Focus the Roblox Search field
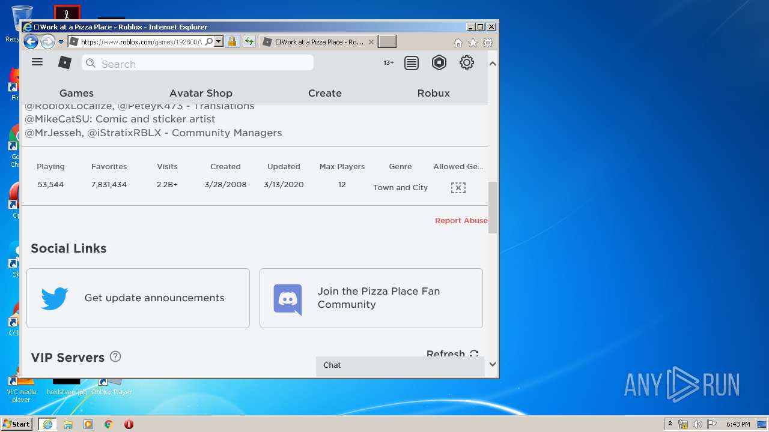Image resolution: width=769 pixels, height=432 pixels. tap(198, 63)
